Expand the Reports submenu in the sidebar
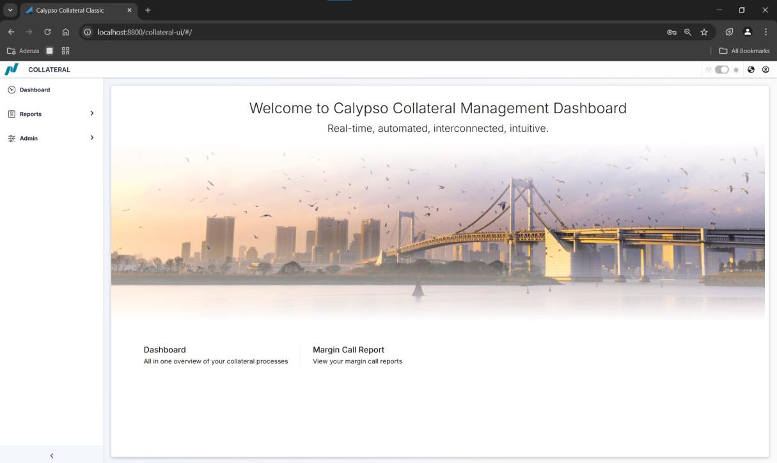The height and width of the screenshot is (463, 777). coord(51,114)
